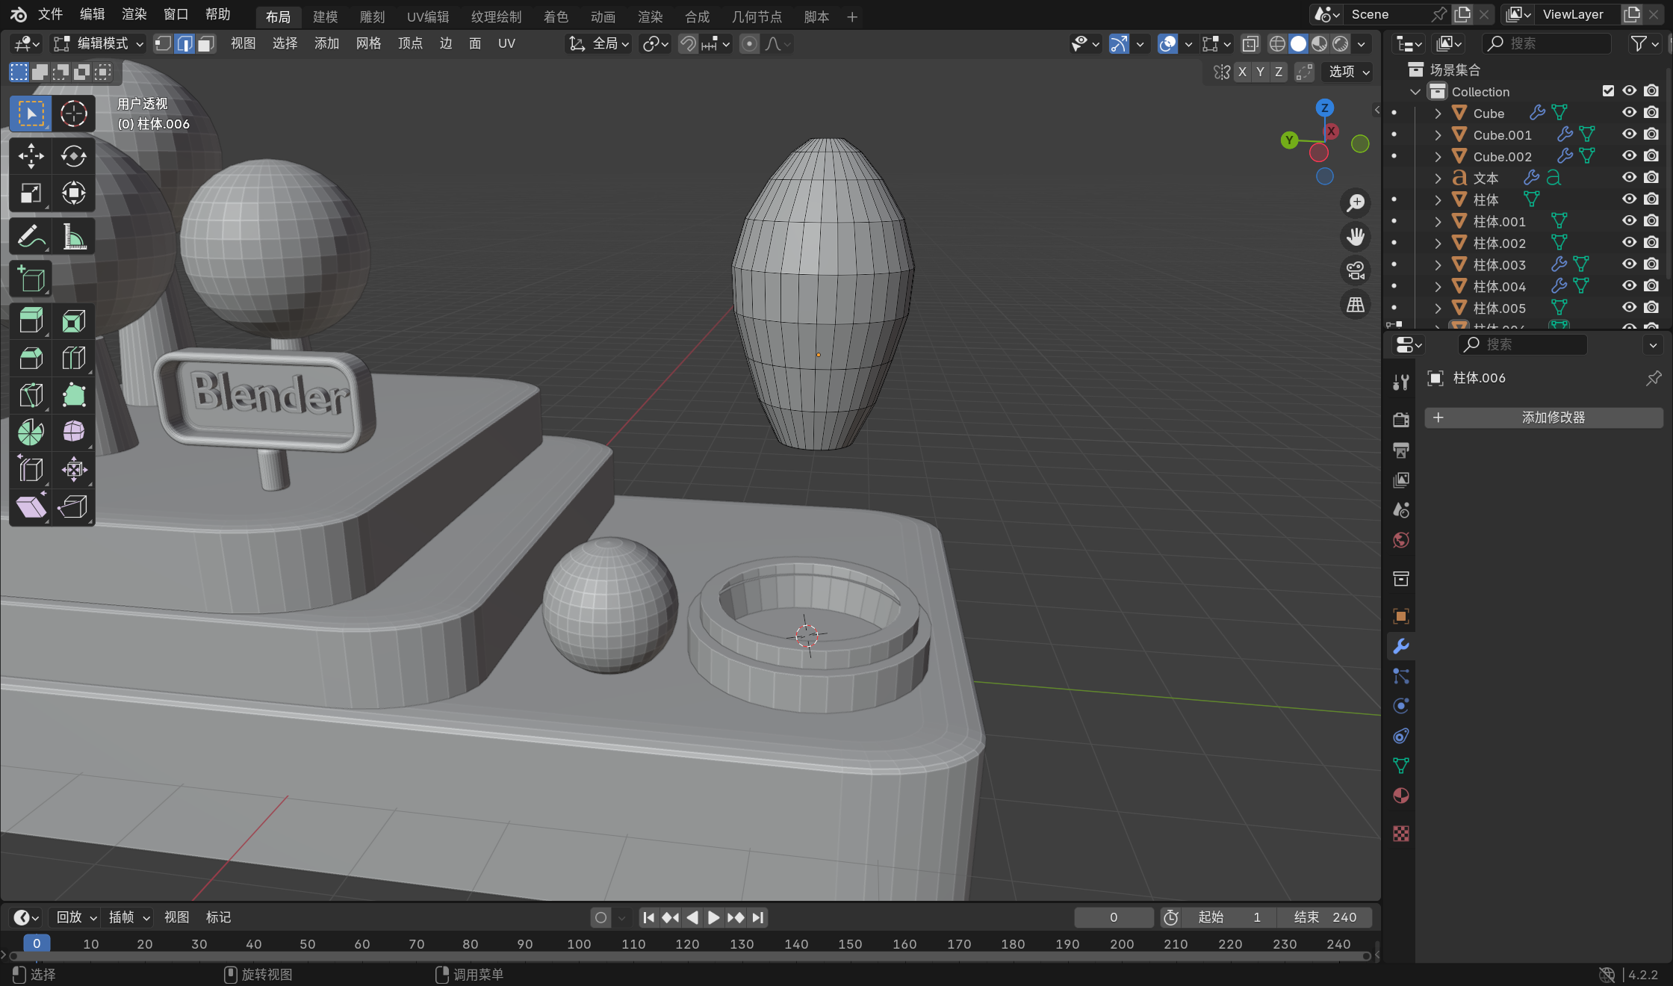Switch to face select mode

coord(205,44)
